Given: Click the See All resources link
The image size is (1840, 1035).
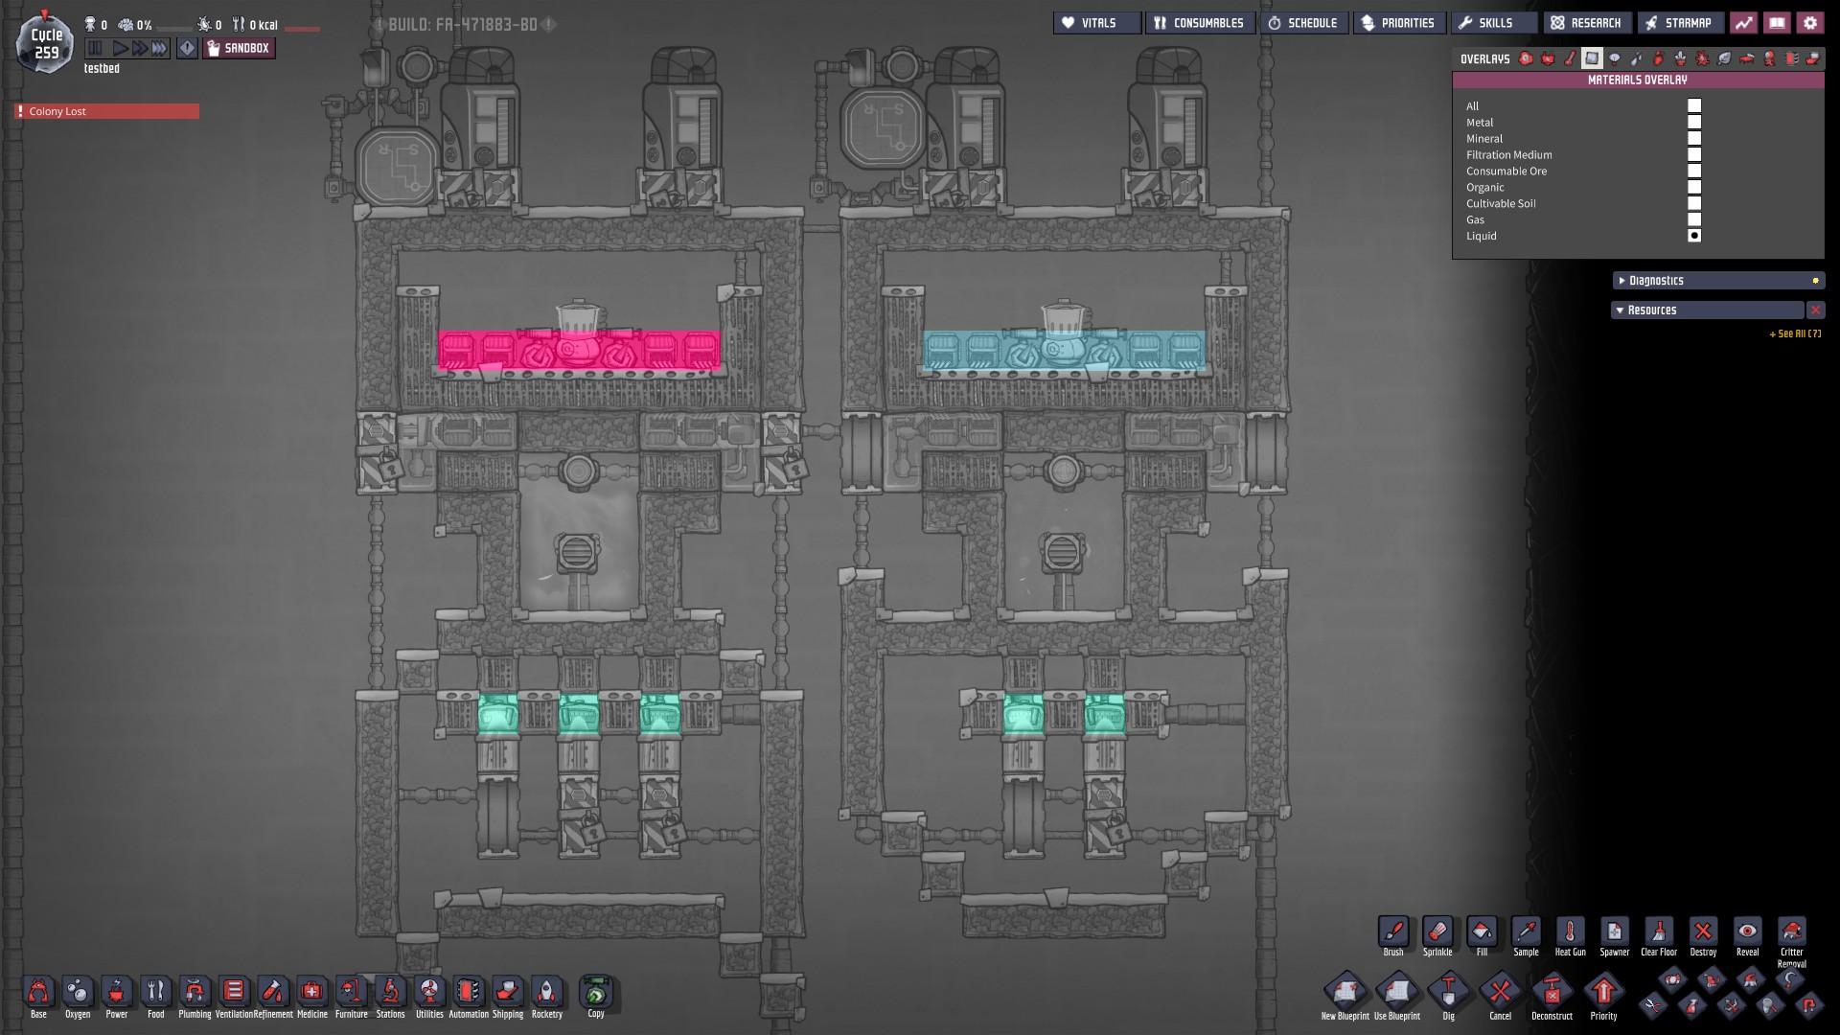Looking at the screenshot, I should coord(1794,334).
